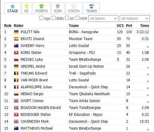Click the Slovenian flag beside MEZGEC Luka
This screenshot has width=154, height=132.
(x=16, y=60)
